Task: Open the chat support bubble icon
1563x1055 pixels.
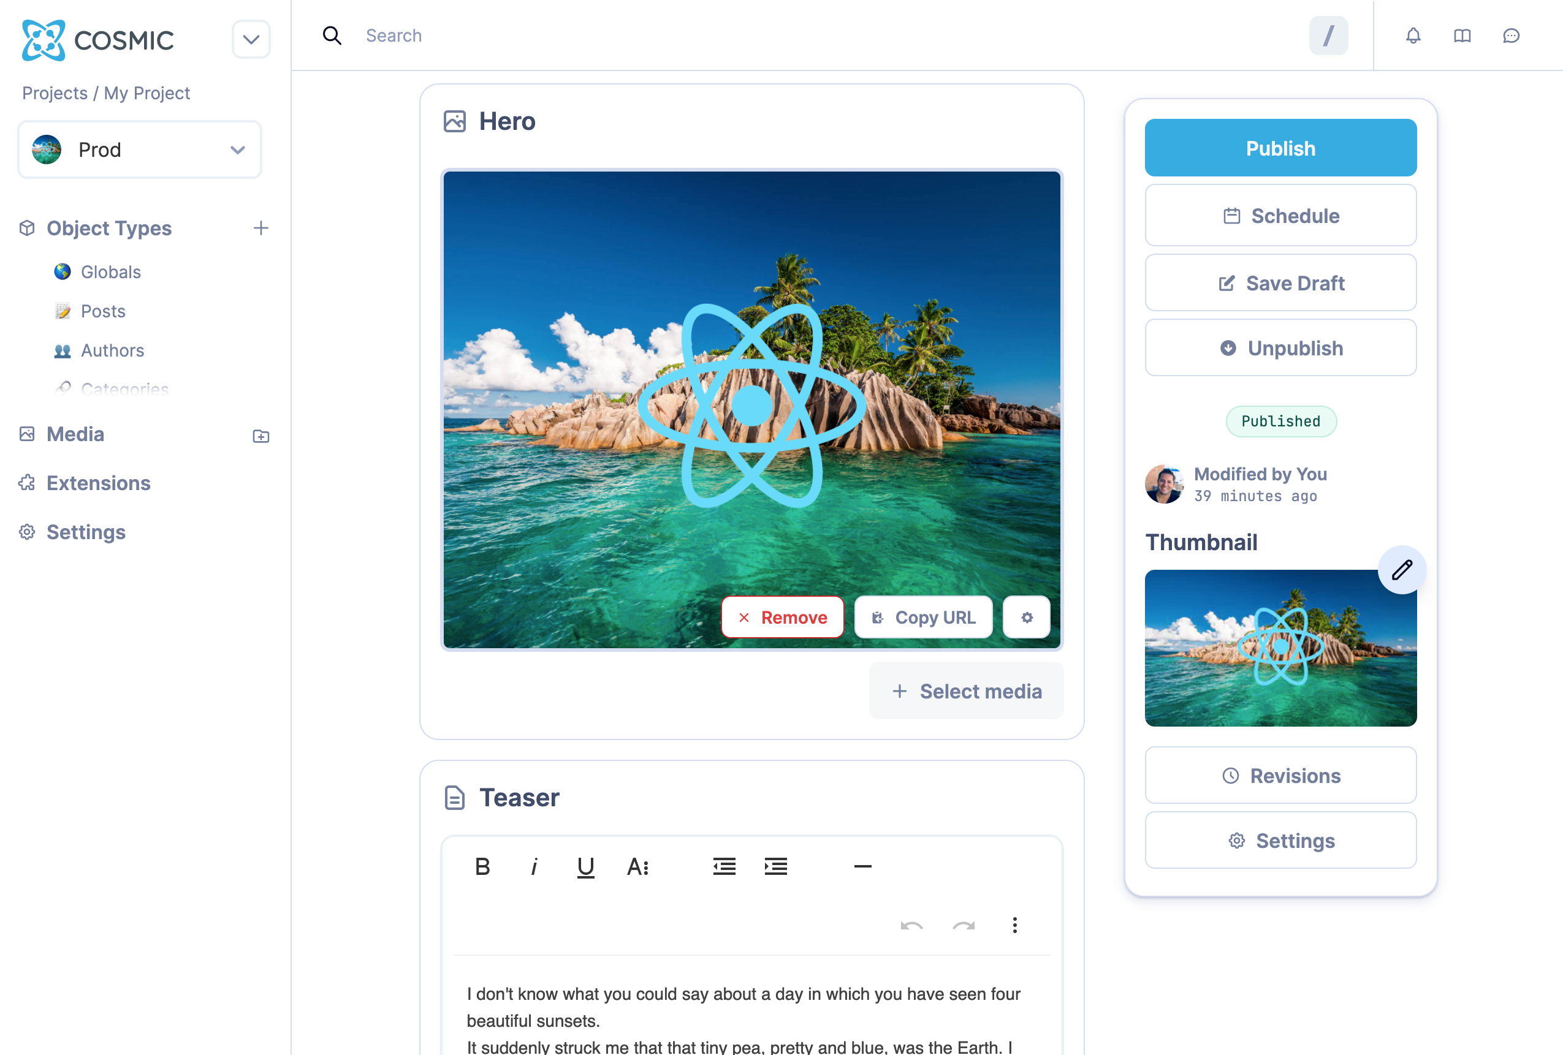Action: [x=1512, y=36]
